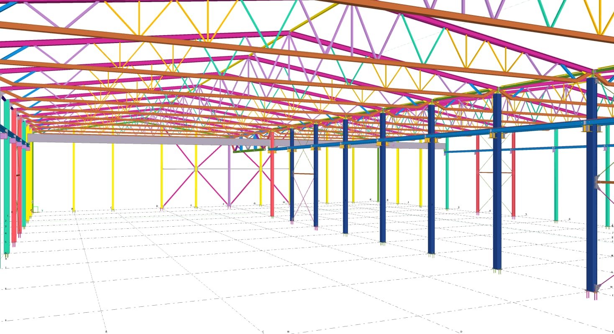
Task: Click the green coordinate origin symbol
Action: pos(36,209)
